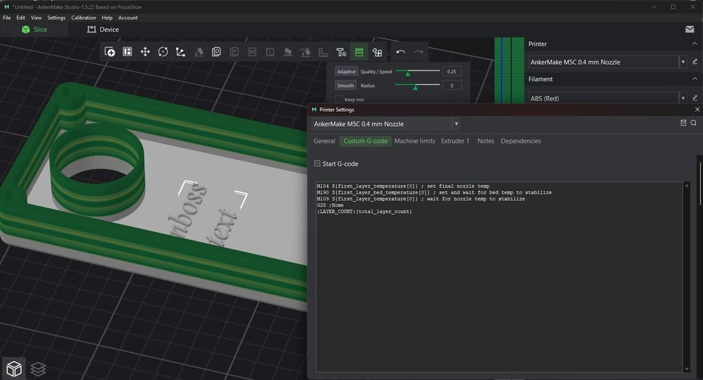Save the printer preset with disk icon
This screenshot has width=703, height=380.
coord(683,124)
